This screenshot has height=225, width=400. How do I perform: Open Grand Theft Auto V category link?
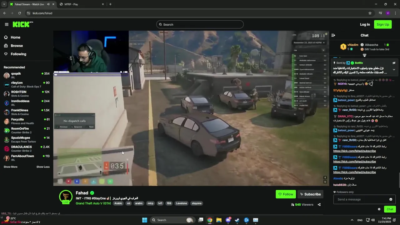(93, 203)
